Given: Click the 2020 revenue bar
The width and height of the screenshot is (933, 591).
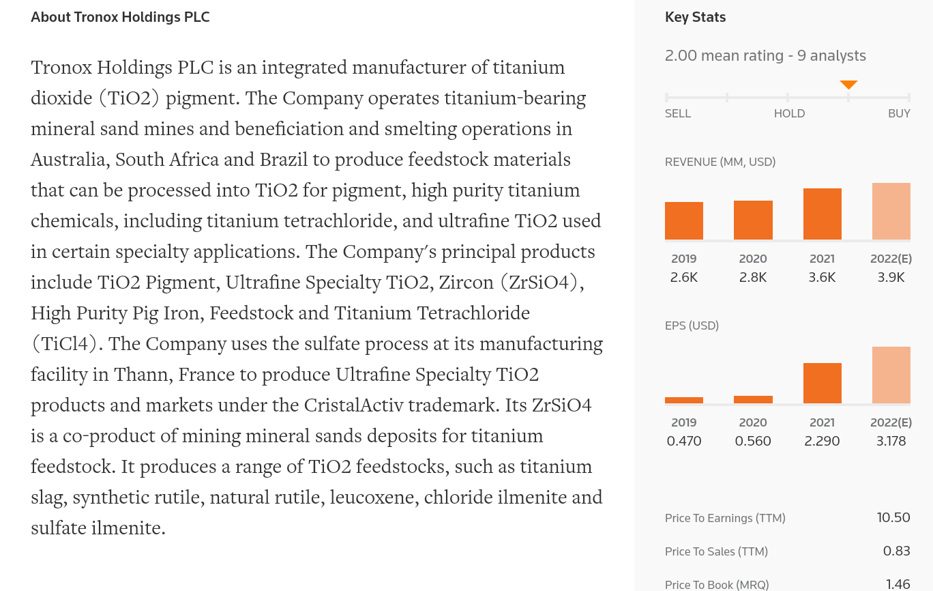Looking at the screenshot, I should tap(753, 220).
